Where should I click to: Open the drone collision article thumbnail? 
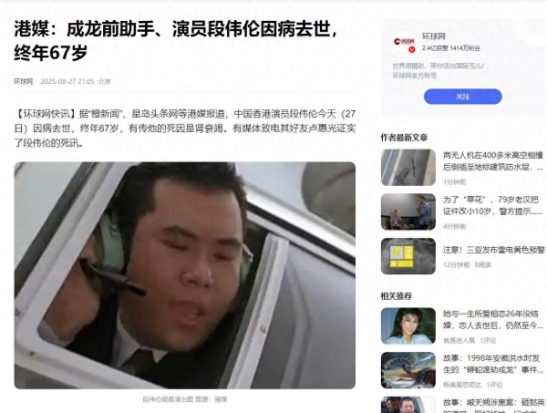[408, 168]
